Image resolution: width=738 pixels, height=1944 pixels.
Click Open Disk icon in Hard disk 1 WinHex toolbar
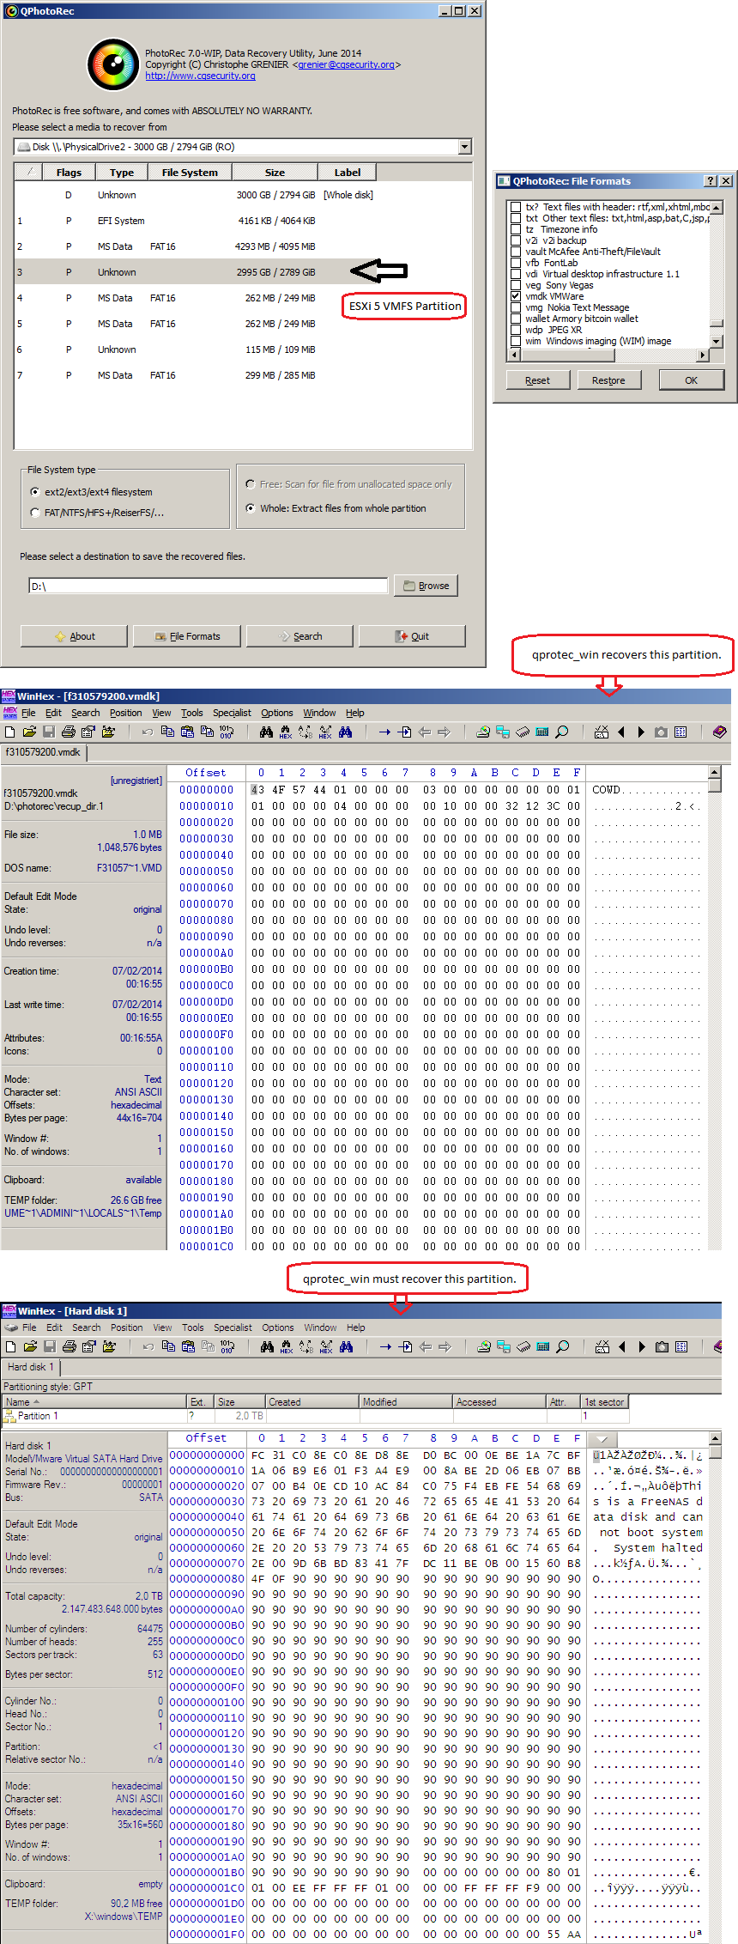click(484, 1346)
